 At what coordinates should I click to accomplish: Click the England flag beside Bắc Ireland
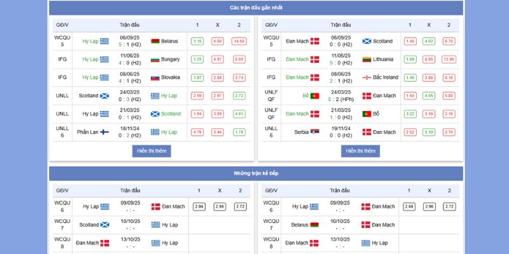point(367,77)
